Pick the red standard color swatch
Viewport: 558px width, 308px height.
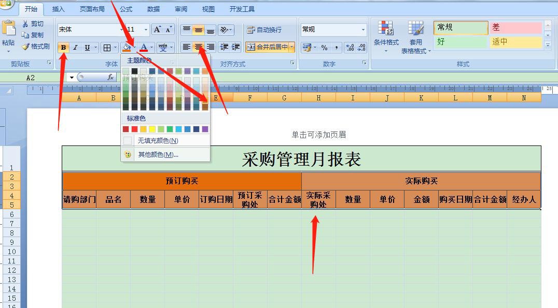[x=134, y=129]
